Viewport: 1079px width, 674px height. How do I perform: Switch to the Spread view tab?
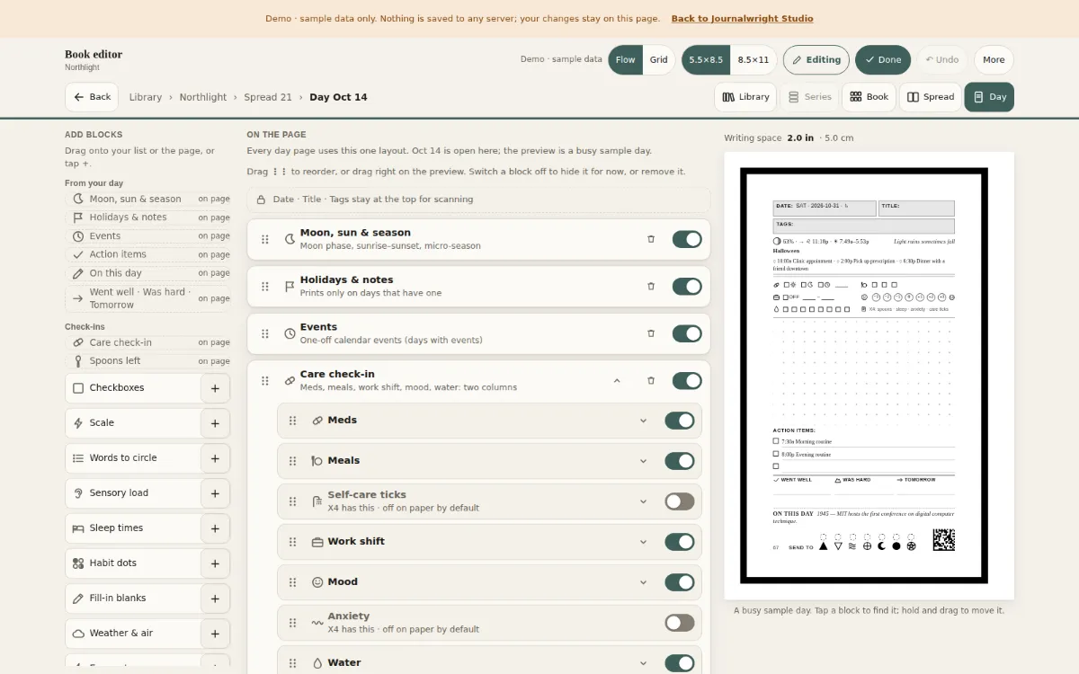click(931, 97)
